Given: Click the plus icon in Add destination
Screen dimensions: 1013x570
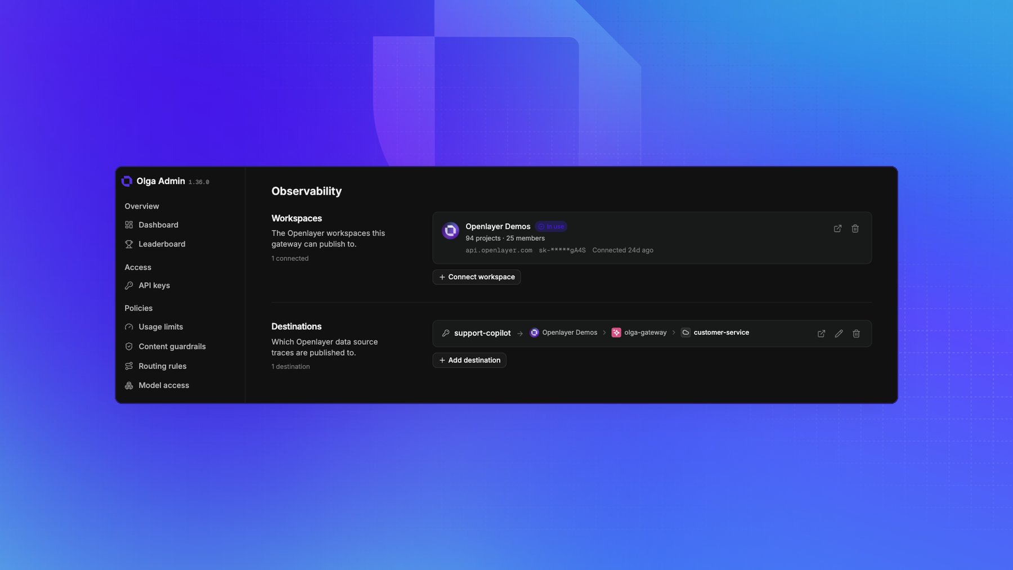Looking at the screenshot, I should [442, 360].
